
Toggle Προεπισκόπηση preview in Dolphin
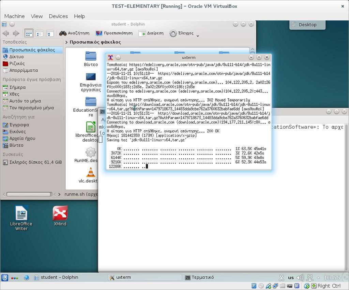pos(114,33)
